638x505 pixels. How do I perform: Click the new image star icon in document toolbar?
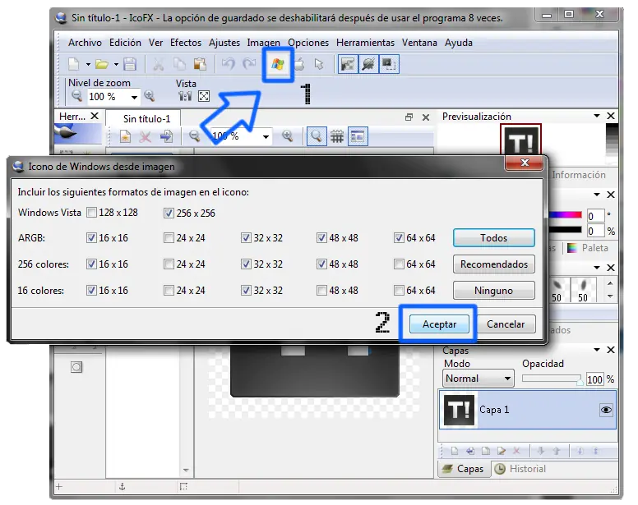pyautogui.click(x=125, y=136)
